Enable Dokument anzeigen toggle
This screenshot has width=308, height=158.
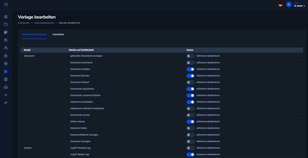coord(190,141)
